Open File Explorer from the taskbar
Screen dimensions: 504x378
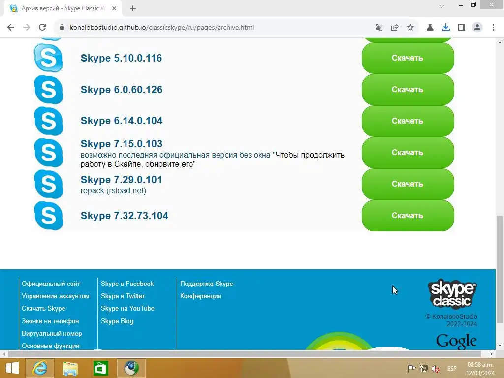point(70,368)
